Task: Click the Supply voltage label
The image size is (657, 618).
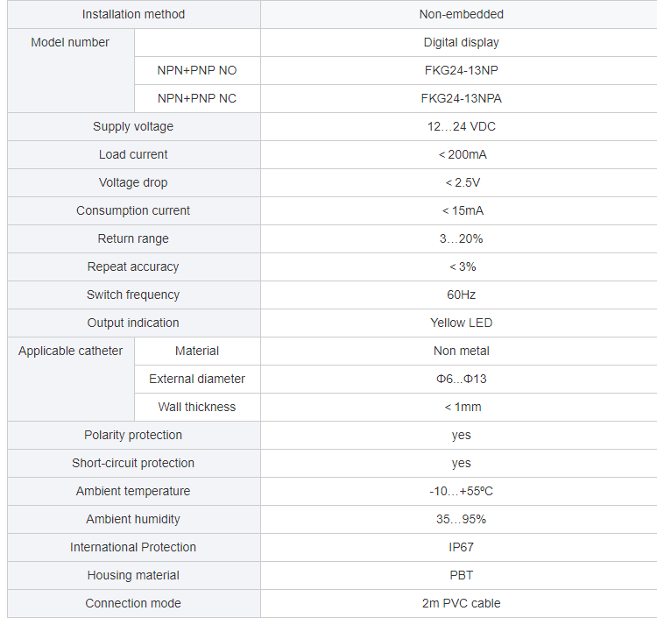Action: click(133, 126)
